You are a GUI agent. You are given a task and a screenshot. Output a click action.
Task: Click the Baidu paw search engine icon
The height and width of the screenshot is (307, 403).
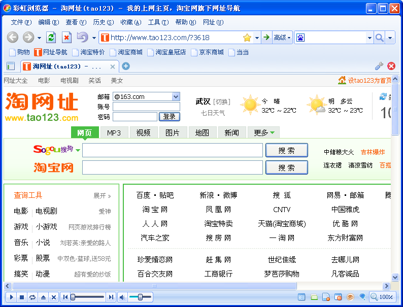pyautogui.click(x=300, y=38)
